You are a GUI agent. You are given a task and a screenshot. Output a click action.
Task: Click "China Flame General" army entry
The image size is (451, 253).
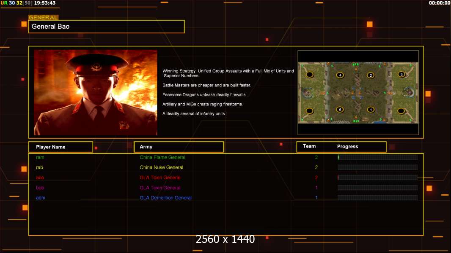pyautogui.click(x=162, y=157)
